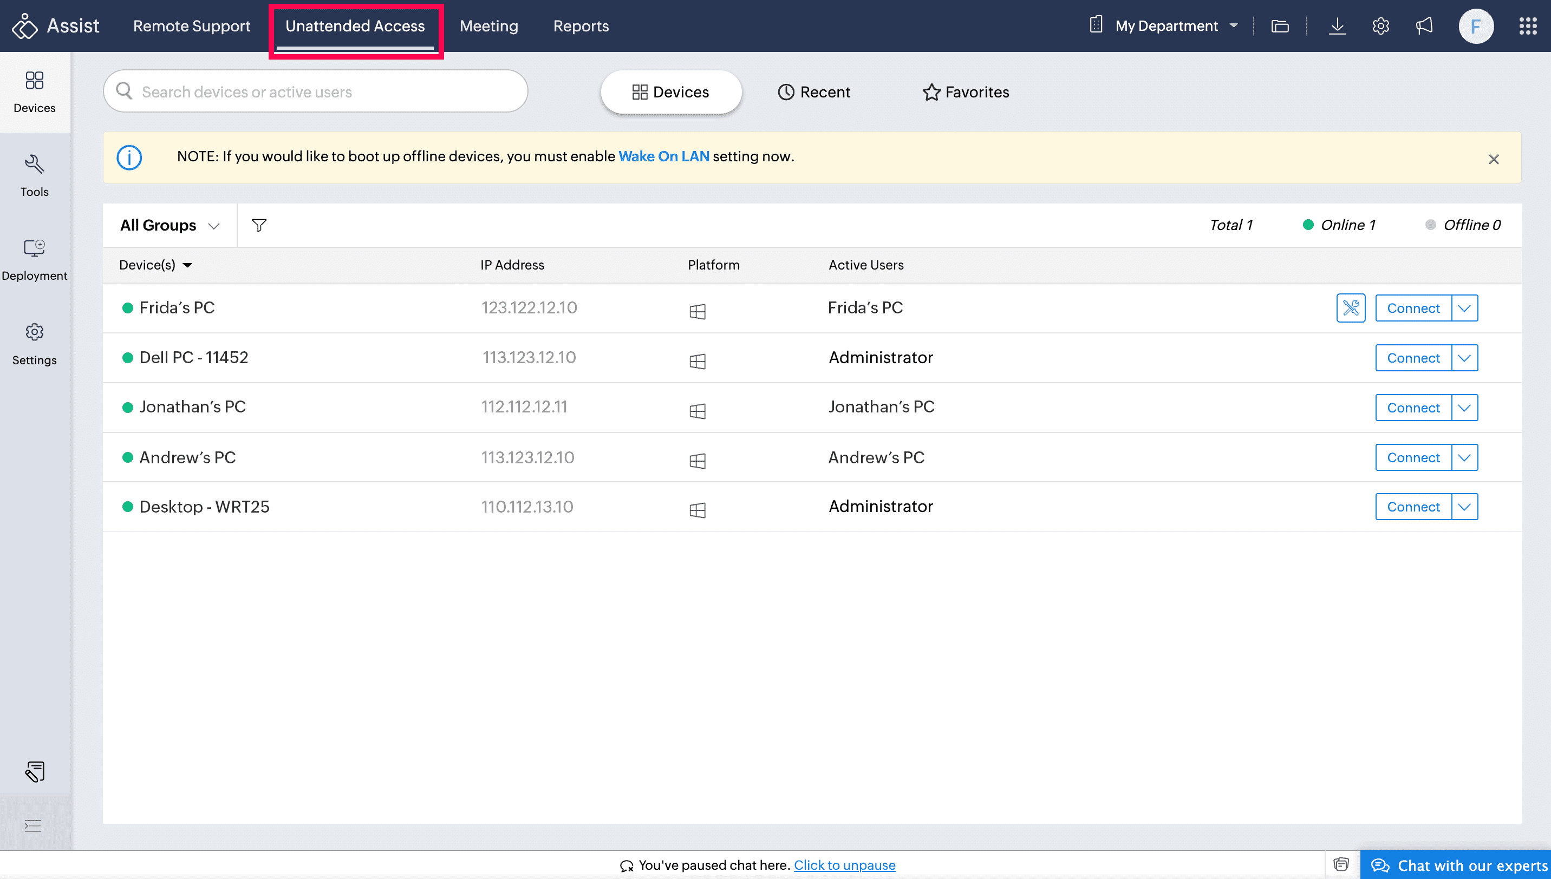Open the apps grid launcher
Screen dimensions: 1551x879
coord(1528,26)
